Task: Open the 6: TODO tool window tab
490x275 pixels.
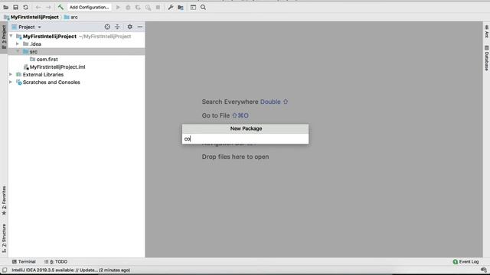Action: click(x=56, y=261)
